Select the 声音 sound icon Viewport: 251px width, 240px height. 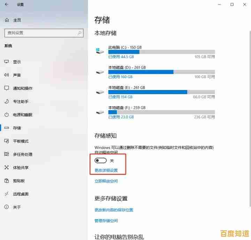point(6,75)
